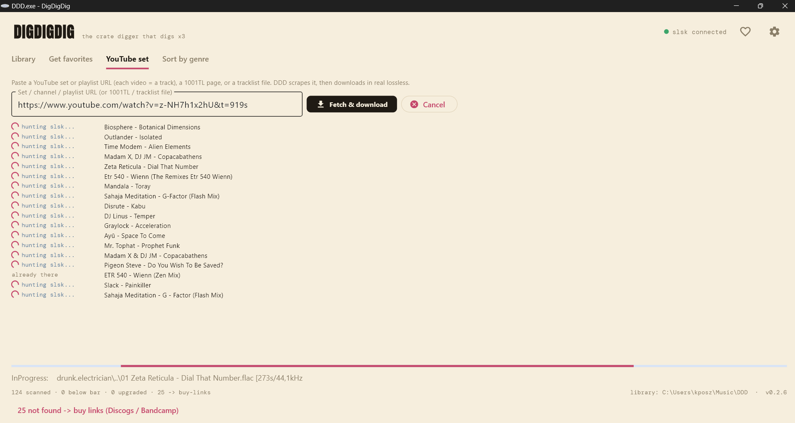Select the DJ Linus - Temper track
Viewport: 795px width, 423px height.
[x=130, y=216]
